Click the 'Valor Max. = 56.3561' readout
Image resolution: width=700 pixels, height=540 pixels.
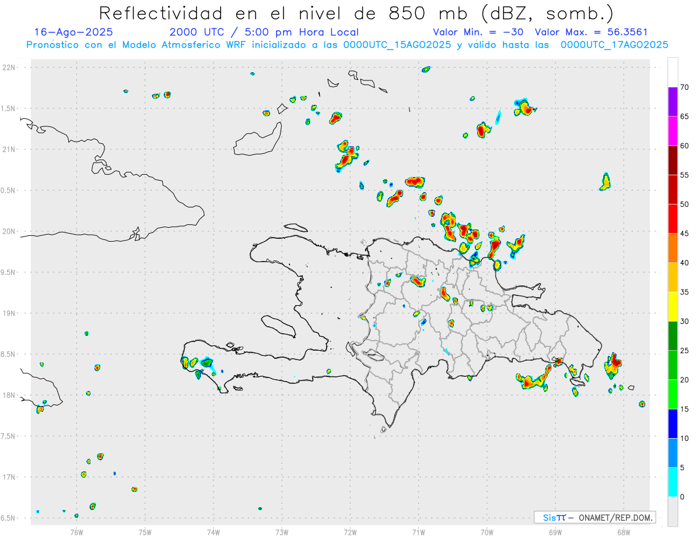click(591, 32)
